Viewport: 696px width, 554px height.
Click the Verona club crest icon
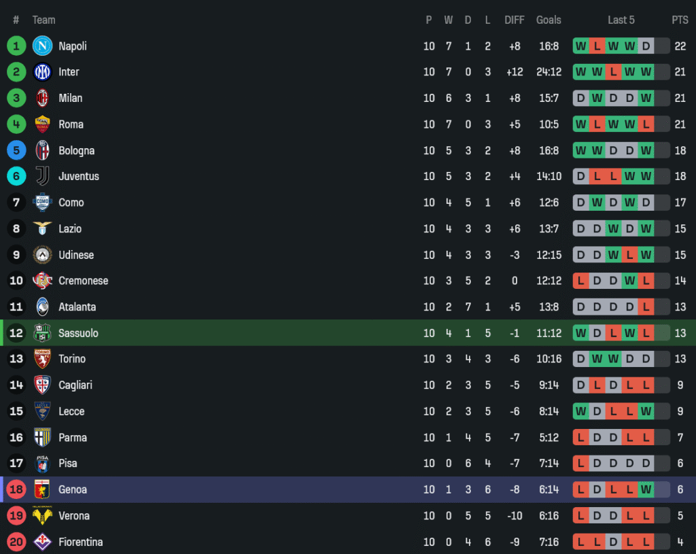(42, 515)
